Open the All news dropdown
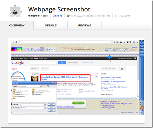153x128 pixels. 45,69
